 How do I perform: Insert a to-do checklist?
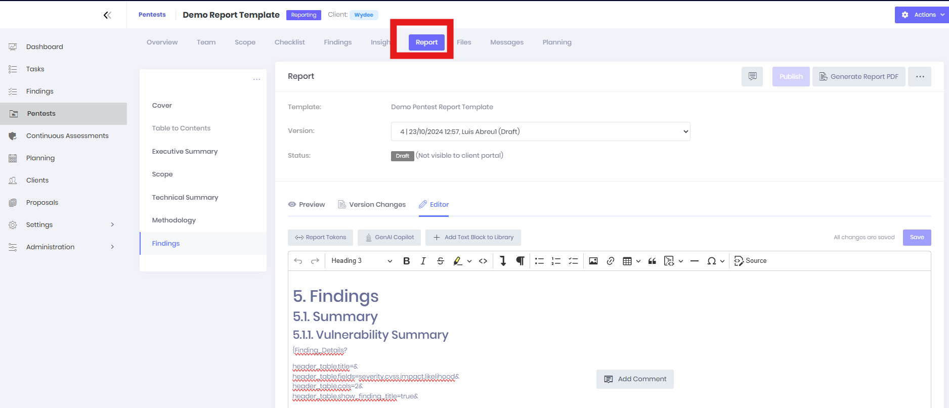pyautogui.click(x=573, y=261)
